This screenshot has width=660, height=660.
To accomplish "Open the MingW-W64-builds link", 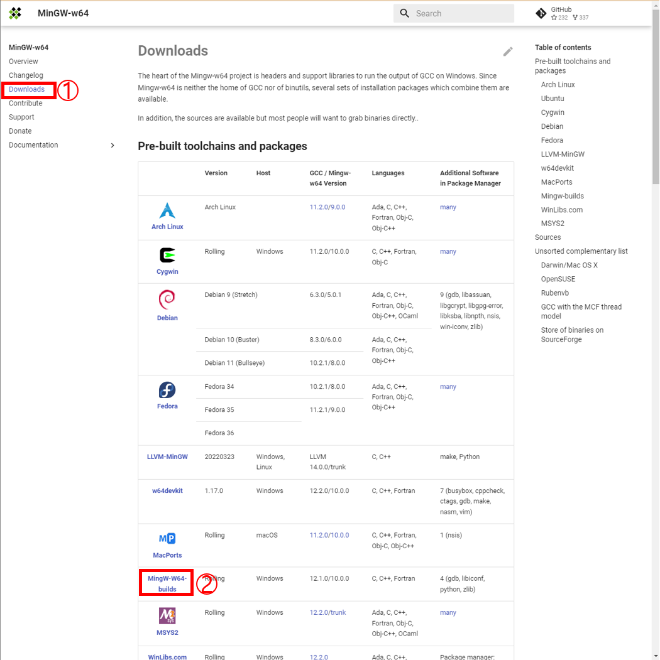I will tap(167, 584).
